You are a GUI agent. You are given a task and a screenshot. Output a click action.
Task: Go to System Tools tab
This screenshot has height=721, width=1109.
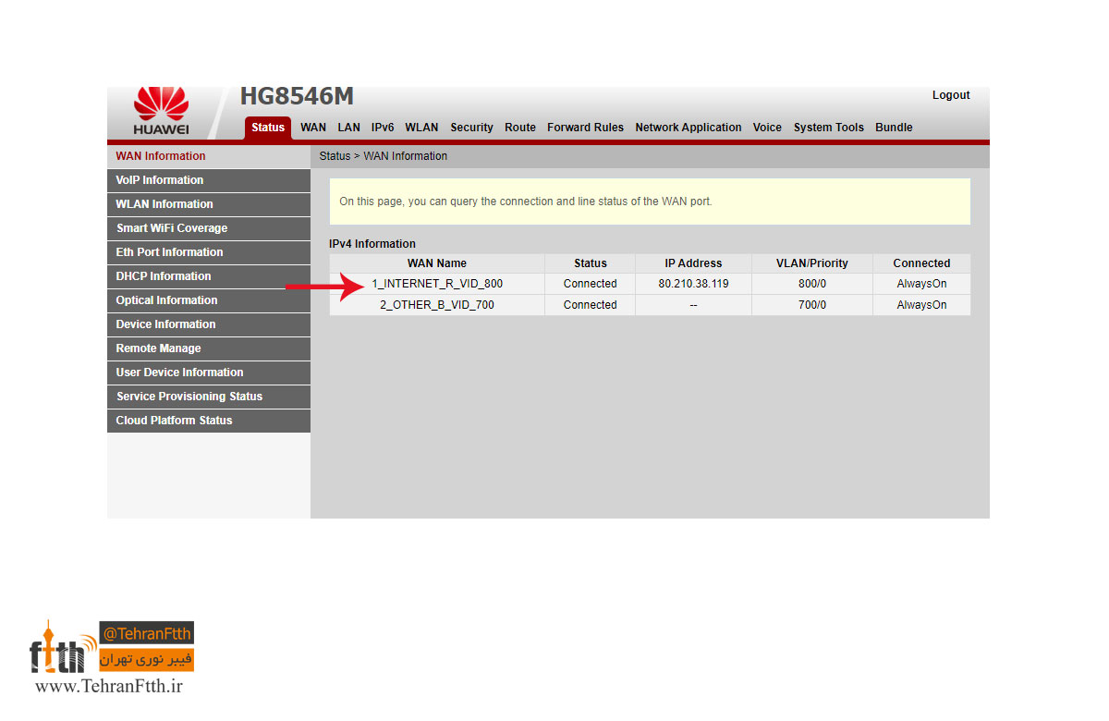(829, 128)
